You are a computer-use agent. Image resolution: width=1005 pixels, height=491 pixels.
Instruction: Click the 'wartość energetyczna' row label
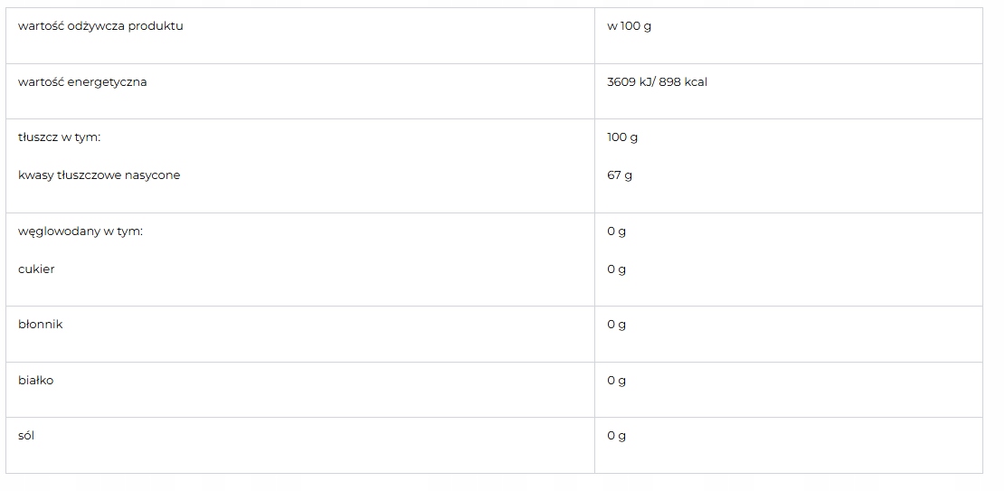click(x=82, y=82)
